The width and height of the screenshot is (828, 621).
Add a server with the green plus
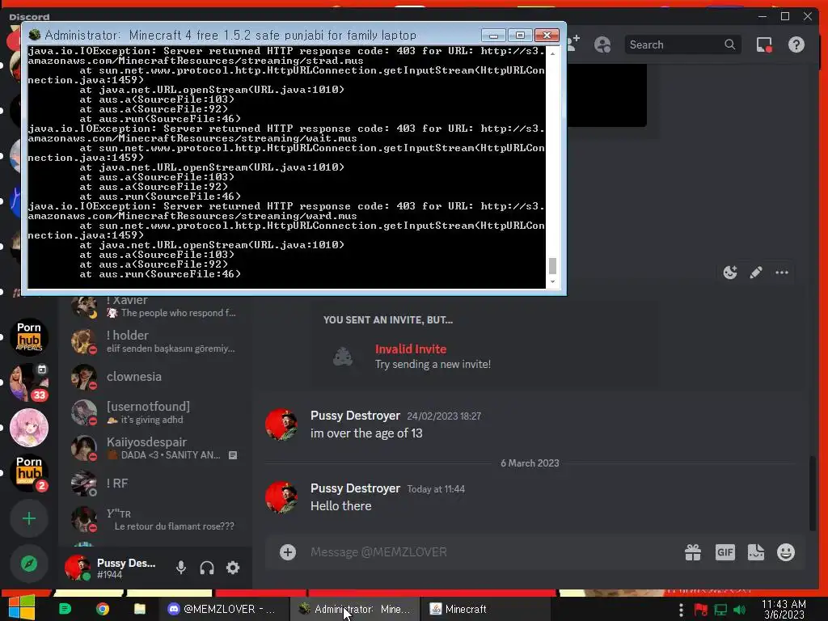pos(29,518)
